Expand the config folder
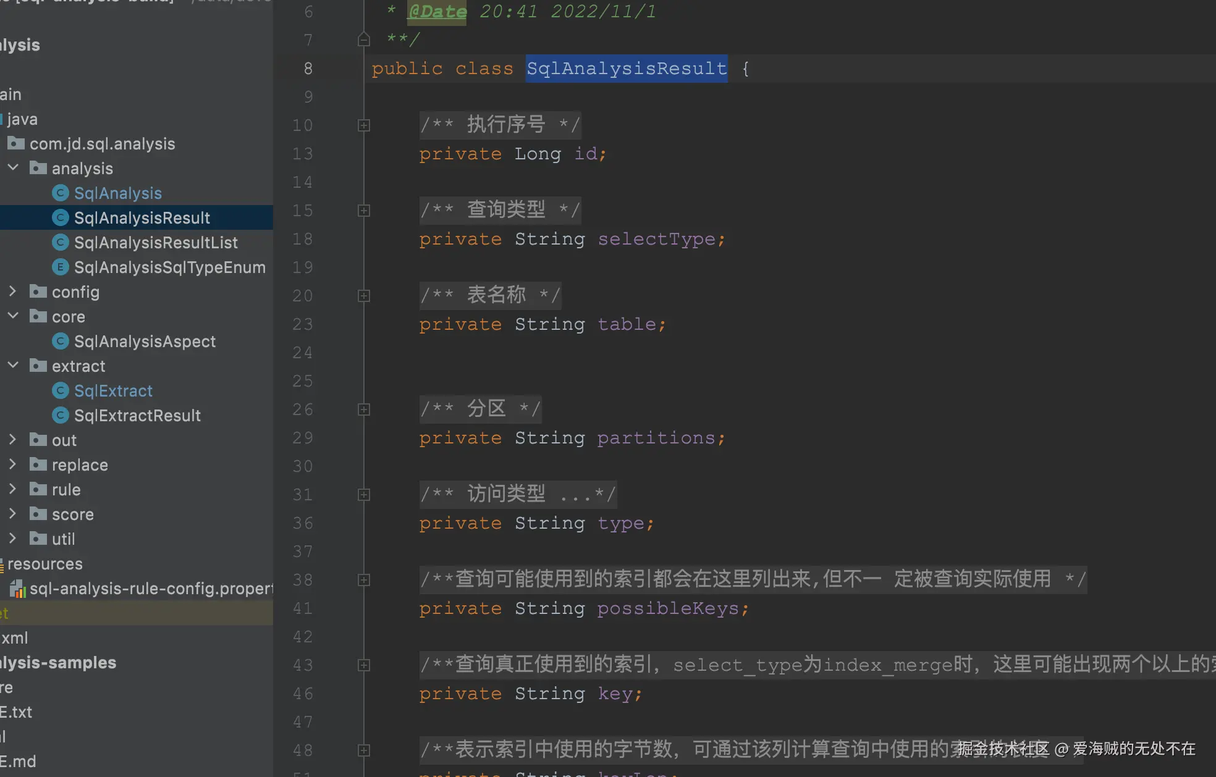 pyautogui.click(x=13, y=292)
